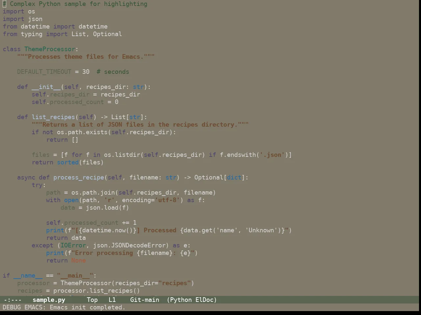Click the IOError exception name
Image resolution: width=421 pixels, height=315 pixels.
(73, 245)
